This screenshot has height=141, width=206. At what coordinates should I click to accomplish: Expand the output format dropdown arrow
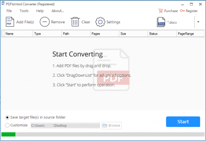(198, 22)
